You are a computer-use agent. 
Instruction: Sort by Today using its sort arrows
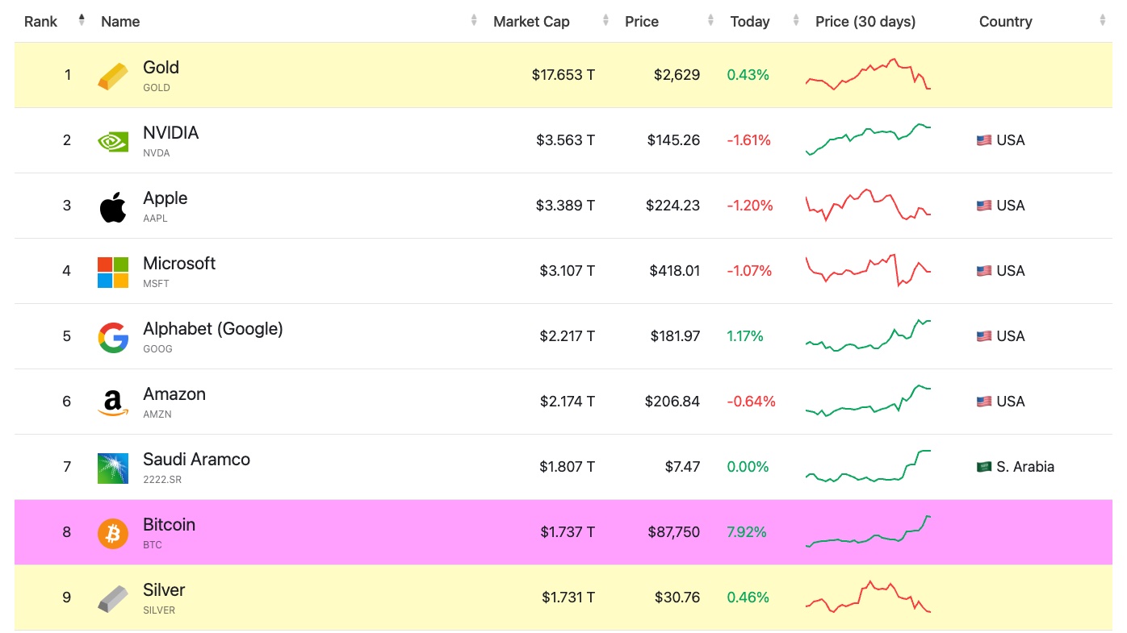pos(796,21)
